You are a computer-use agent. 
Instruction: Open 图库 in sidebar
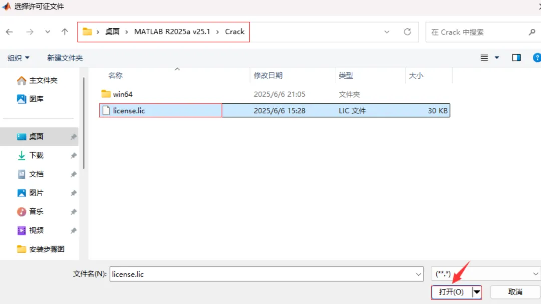(x=30, y=99)
